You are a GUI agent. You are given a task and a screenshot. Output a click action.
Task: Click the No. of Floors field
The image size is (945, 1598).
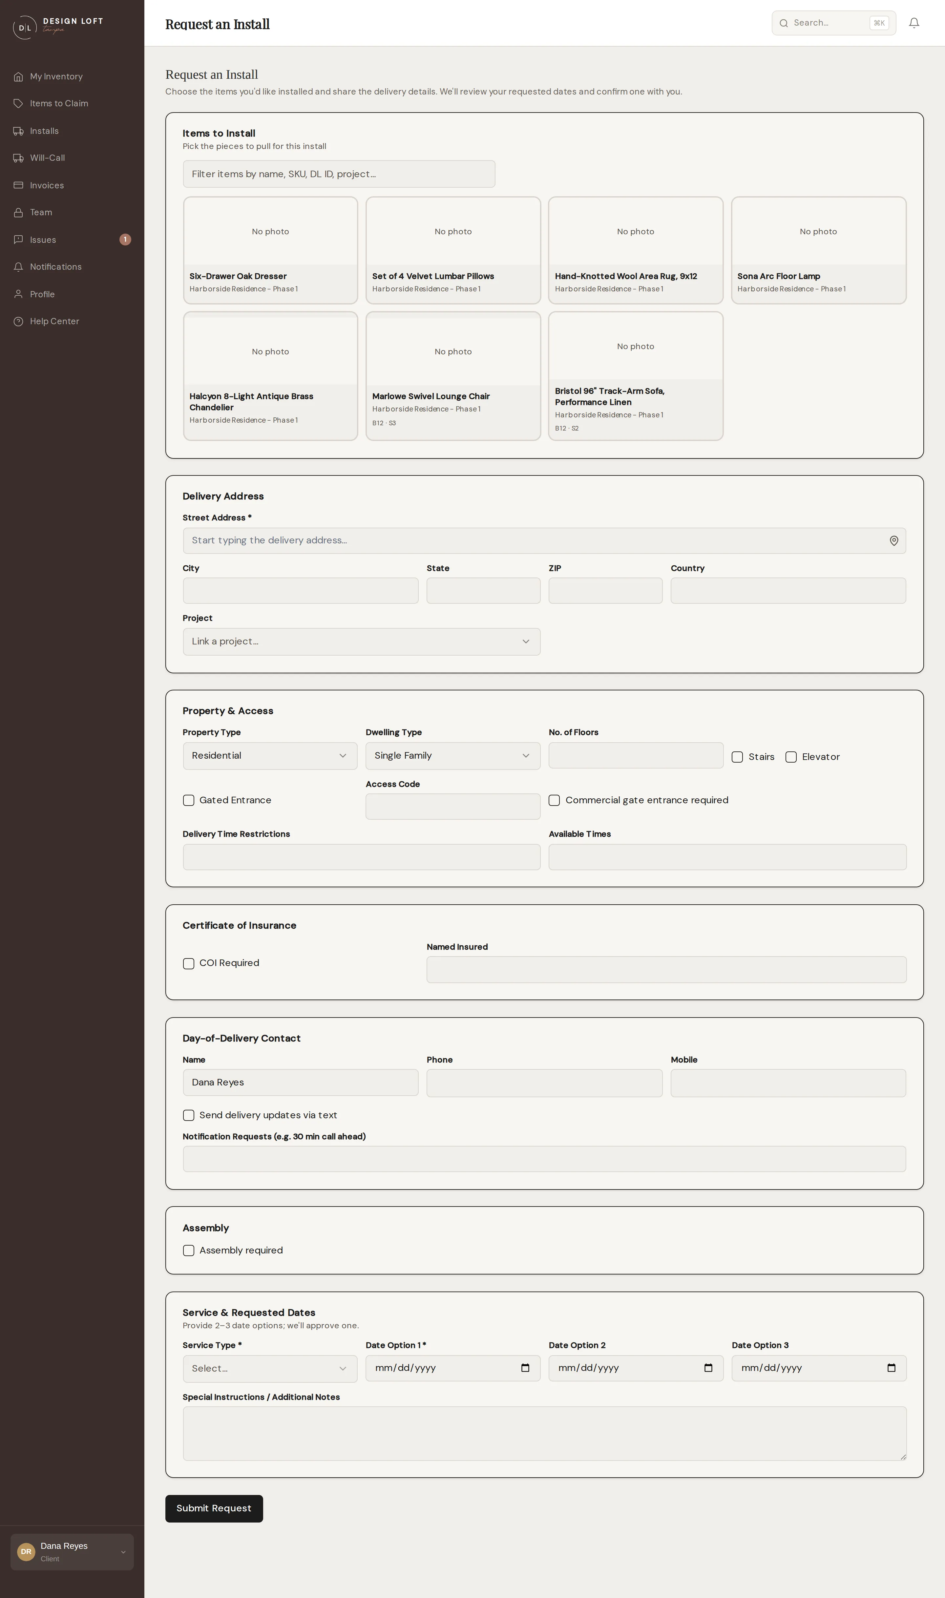[636, 755]
